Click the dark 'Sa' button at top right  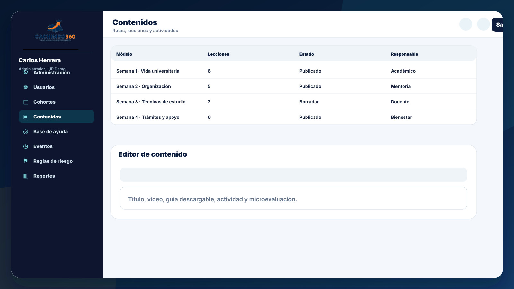click(497, 25)
